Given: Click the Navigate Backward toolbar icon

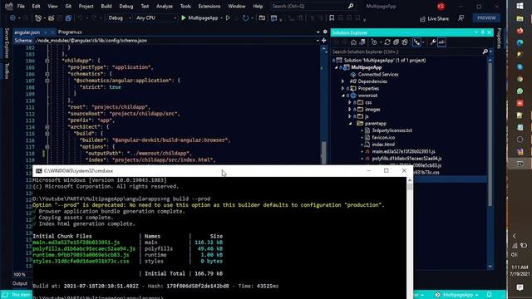Looking at the screenshot, I should coord(12,17).
